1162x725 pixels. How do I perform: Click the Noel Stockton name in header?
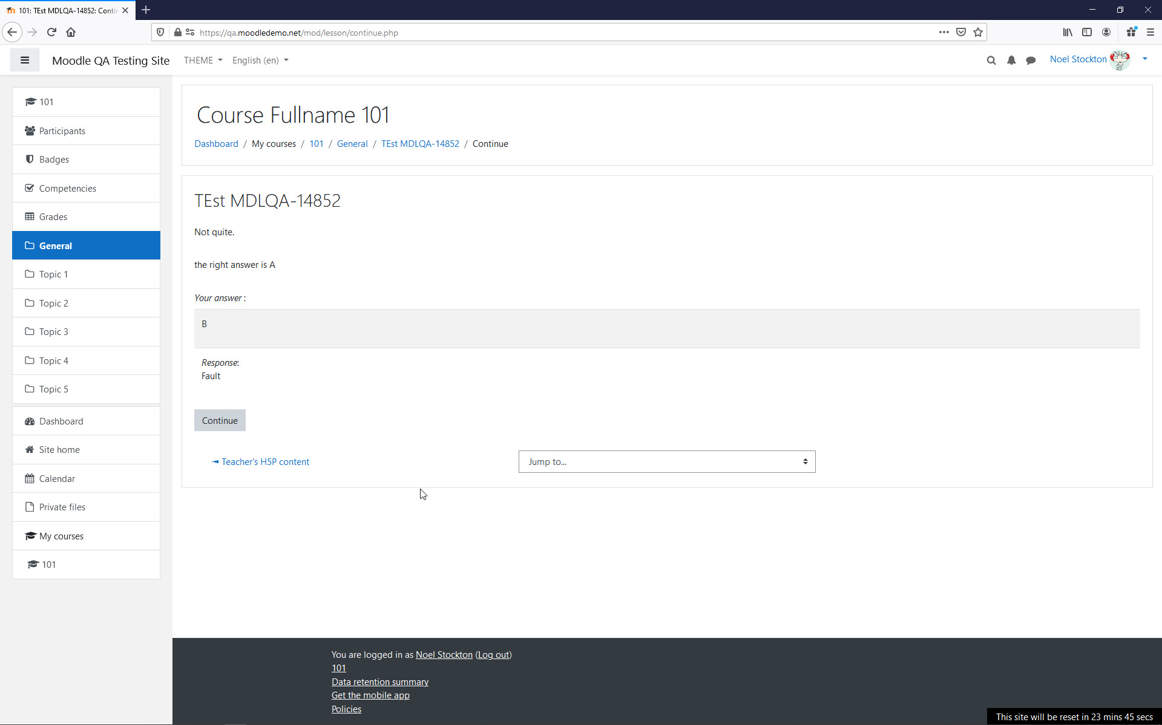coord(1078,59)
